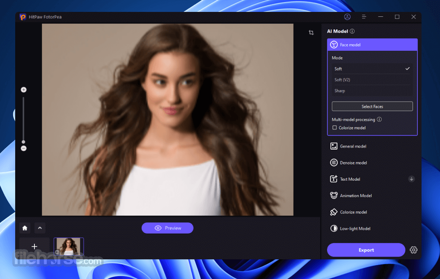Click the zoom out minus button
This screenshot has height=279, width=440.
[x=23, y=148]
